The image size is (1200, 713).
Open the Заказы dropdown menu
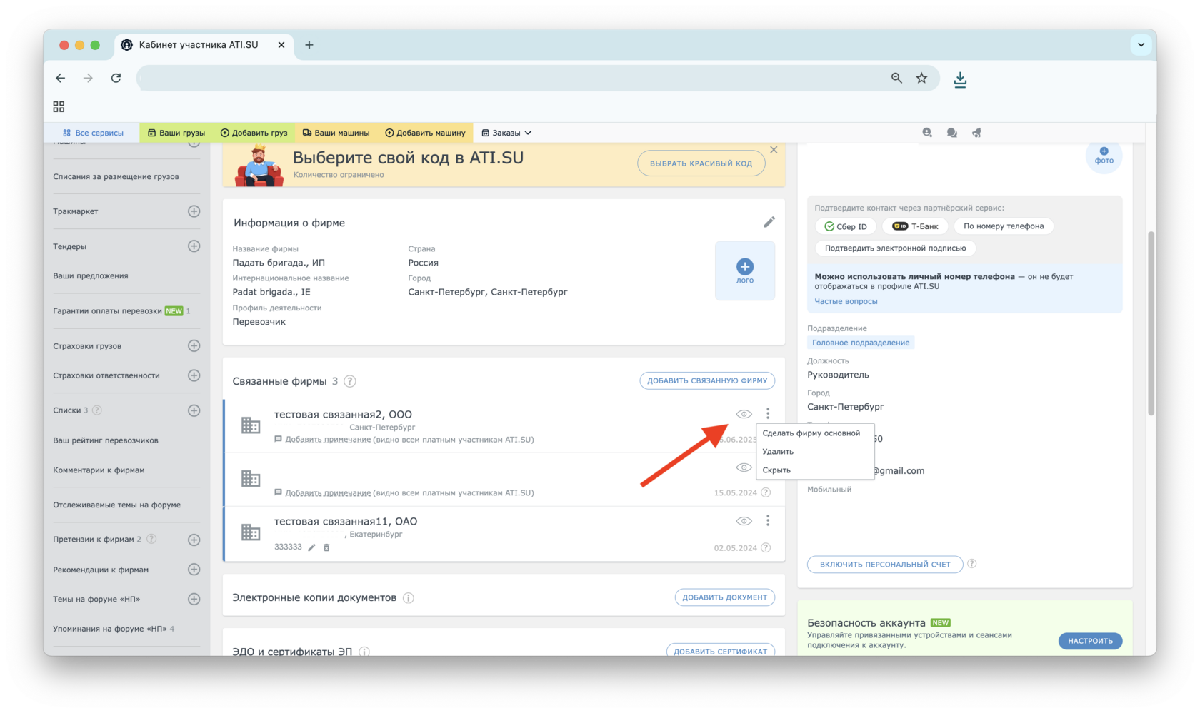pos(506,133)
